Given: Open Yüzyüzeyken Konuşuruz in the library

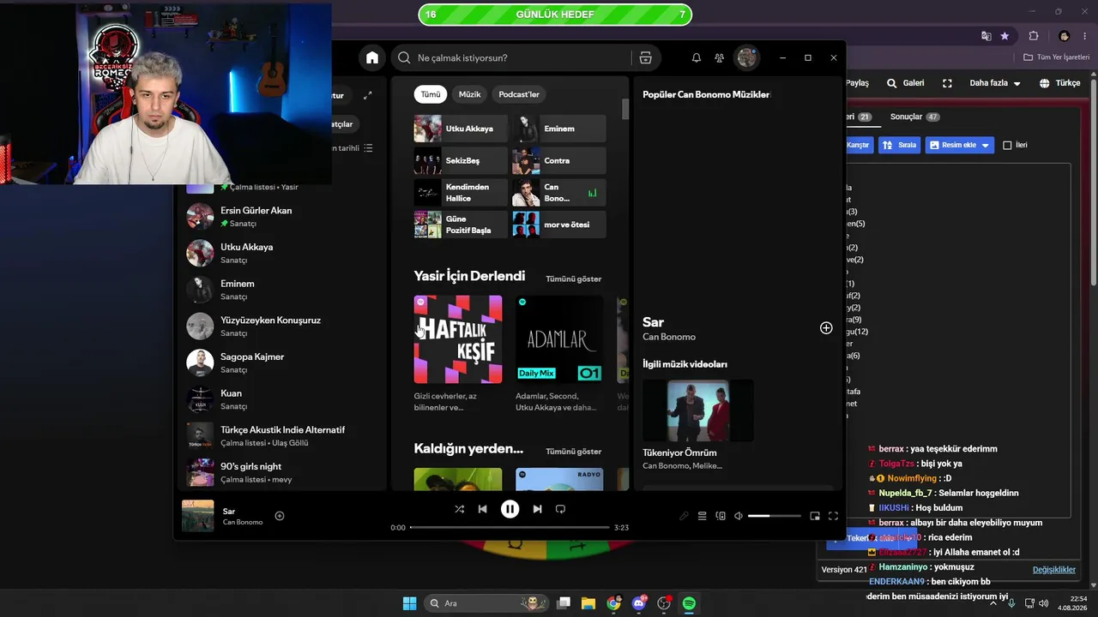Looking at the screenshot, I should point(283,326).
